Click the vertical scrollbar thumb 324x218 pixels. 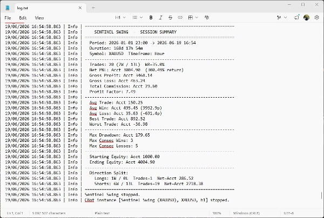[x=321, y=195]
